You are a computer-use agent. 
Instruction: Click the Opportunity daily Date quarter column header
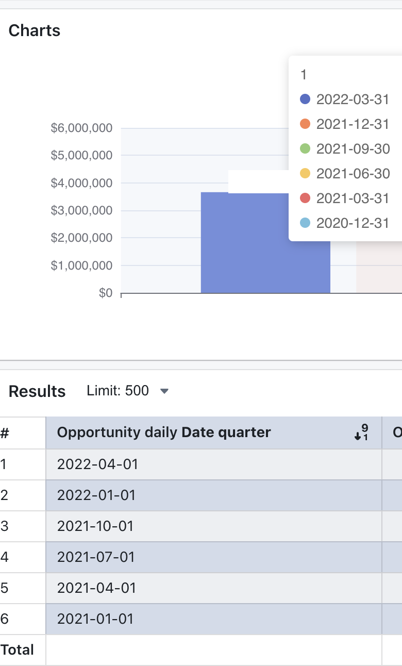point(164,432)
